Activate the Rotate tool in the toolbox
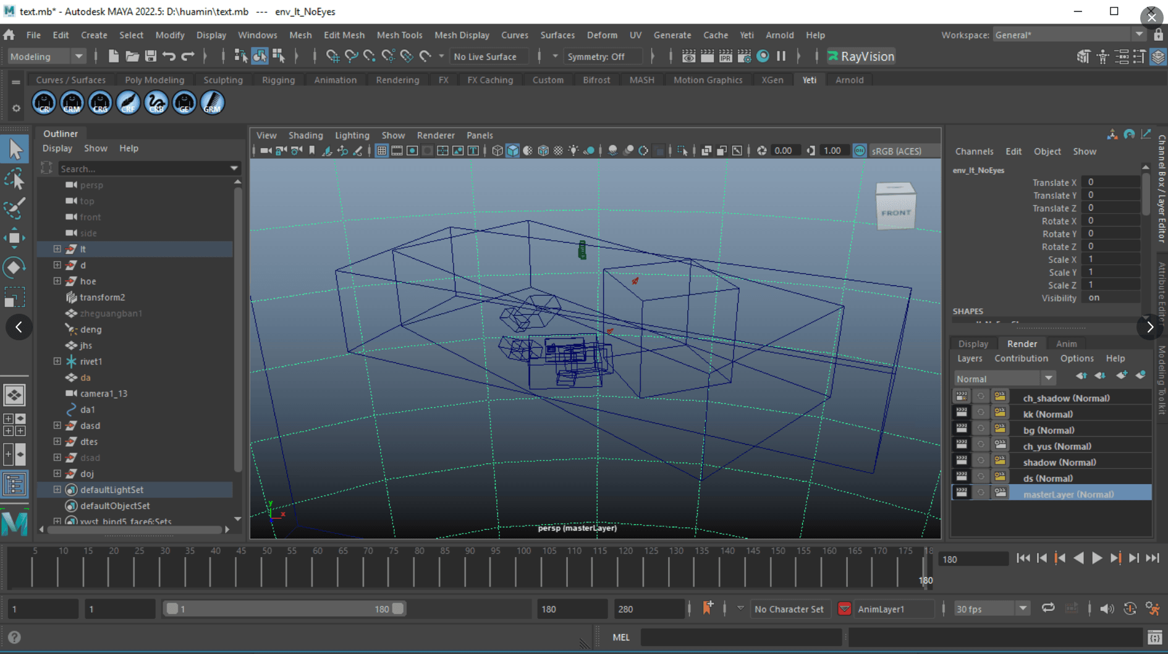Viewport: 1168px width, 654px height. coord(15,267)
